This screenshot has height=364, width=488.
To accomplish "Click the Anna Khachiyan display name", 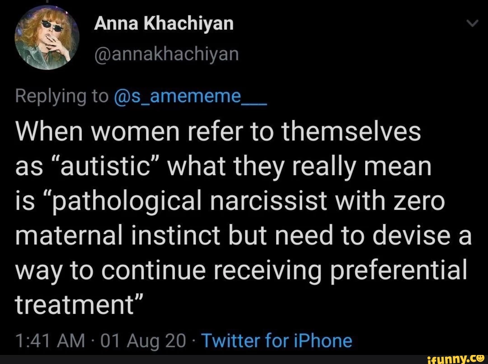I will point(164,23).
